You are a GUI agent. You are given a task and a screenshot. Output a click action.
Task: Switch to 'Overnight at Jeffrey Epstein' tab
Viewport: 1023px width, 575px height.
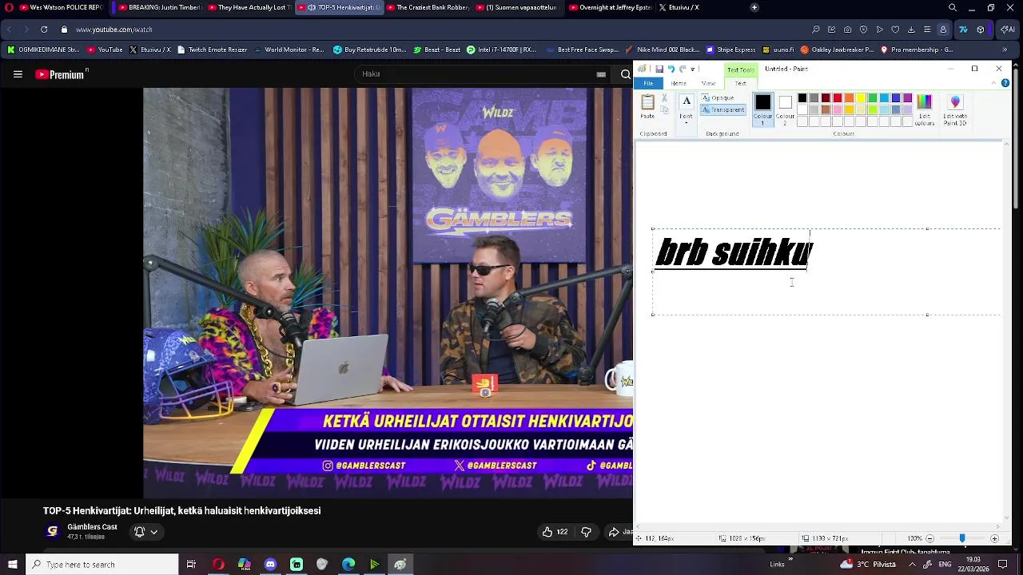coord(611,7)
